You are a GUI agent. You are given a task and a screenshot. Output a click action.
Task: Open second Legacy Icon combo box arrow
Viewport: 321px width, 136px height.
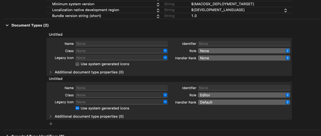point(165,102)
